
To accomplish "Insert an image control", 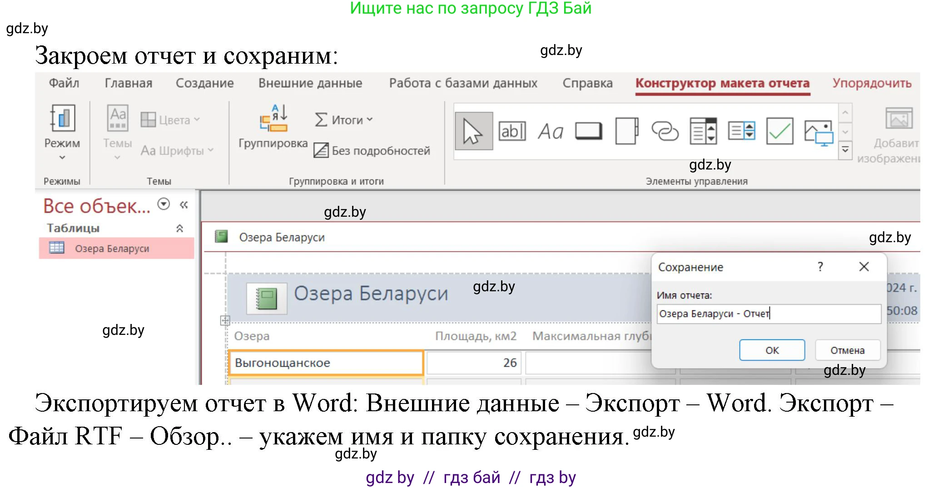I will [818, 132].
